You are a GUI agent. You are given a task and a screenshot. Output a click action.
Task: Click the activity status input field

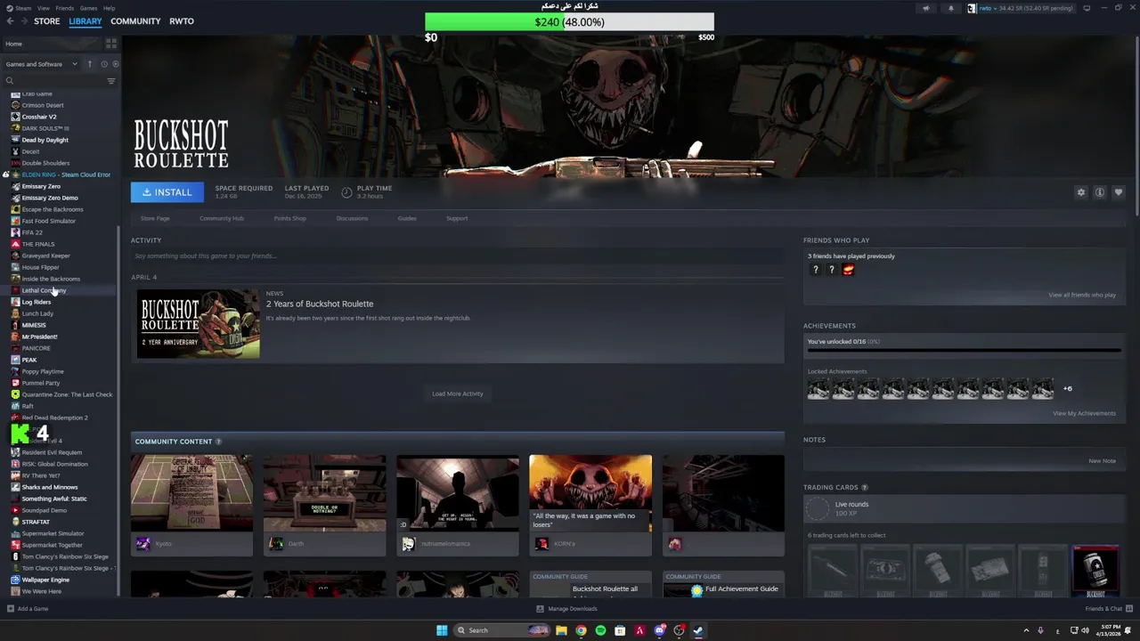458,256
